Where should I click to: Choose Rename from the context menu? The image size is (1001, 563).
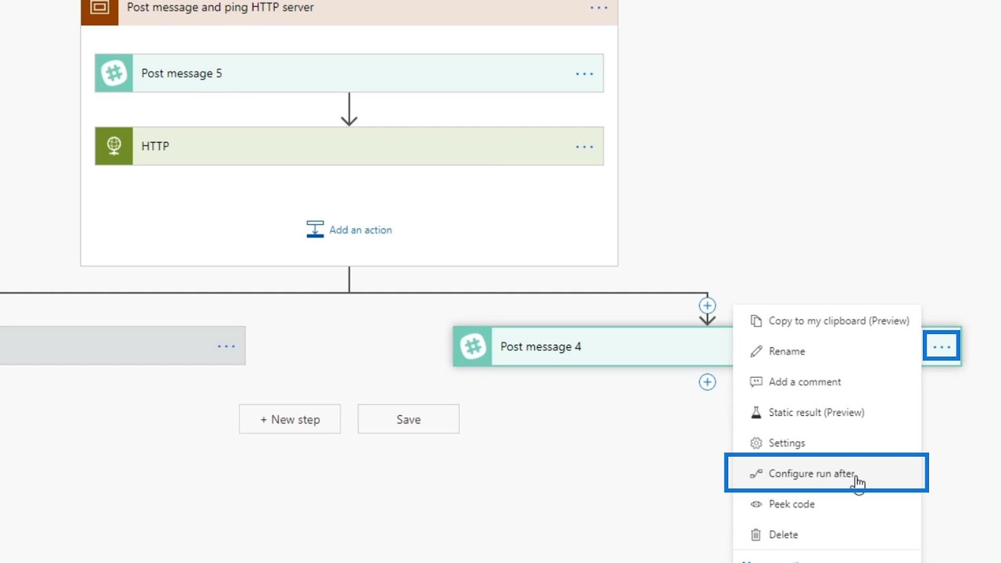(826, 351)
